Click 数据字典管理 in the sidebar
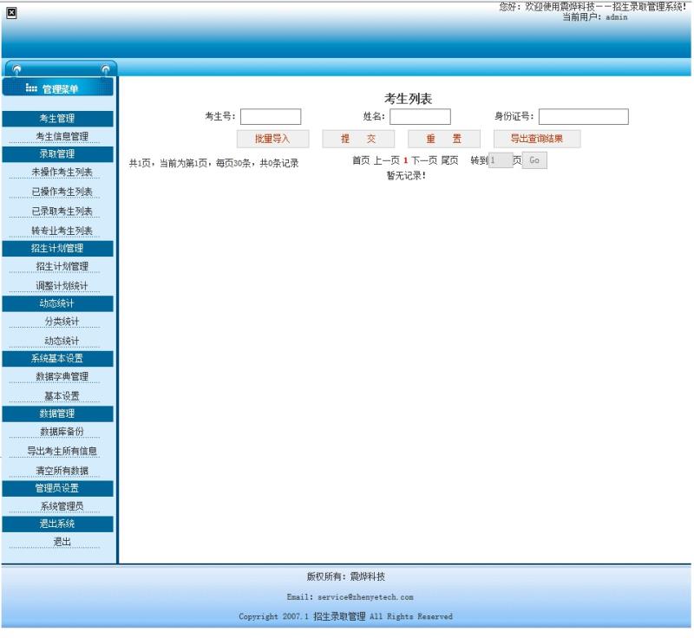 point(62,376)
